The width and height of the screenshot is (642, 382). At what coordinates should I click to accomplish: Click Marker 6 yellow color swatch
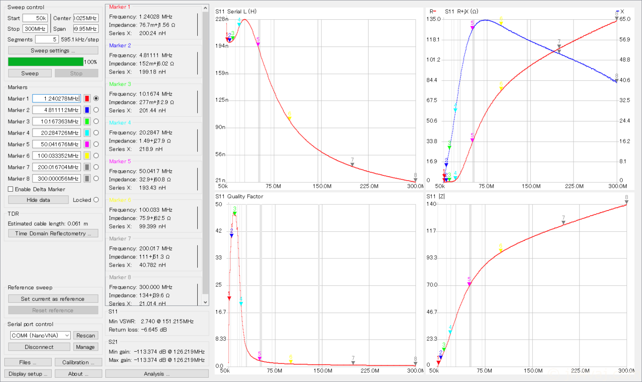(x=87, y=156)
